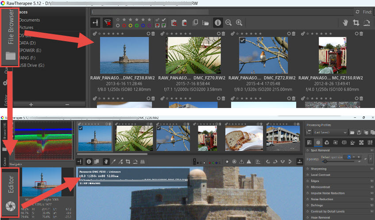Screen dimensions: 375x220
Task: Toggle the clipped highlights warning triangle
Action: point(249,162)
